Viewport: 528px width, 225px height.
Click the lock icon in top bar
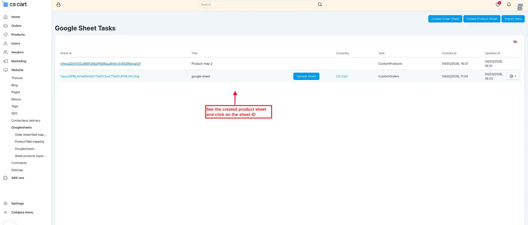(59, 4)
